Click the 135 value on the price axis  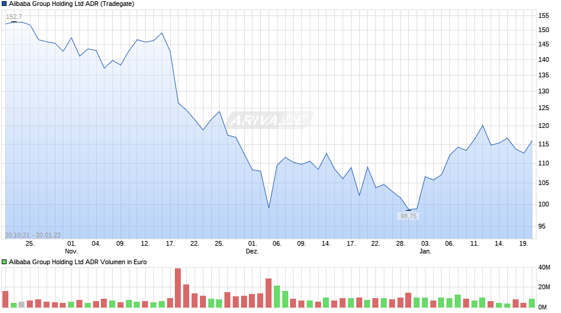[544, 76]
